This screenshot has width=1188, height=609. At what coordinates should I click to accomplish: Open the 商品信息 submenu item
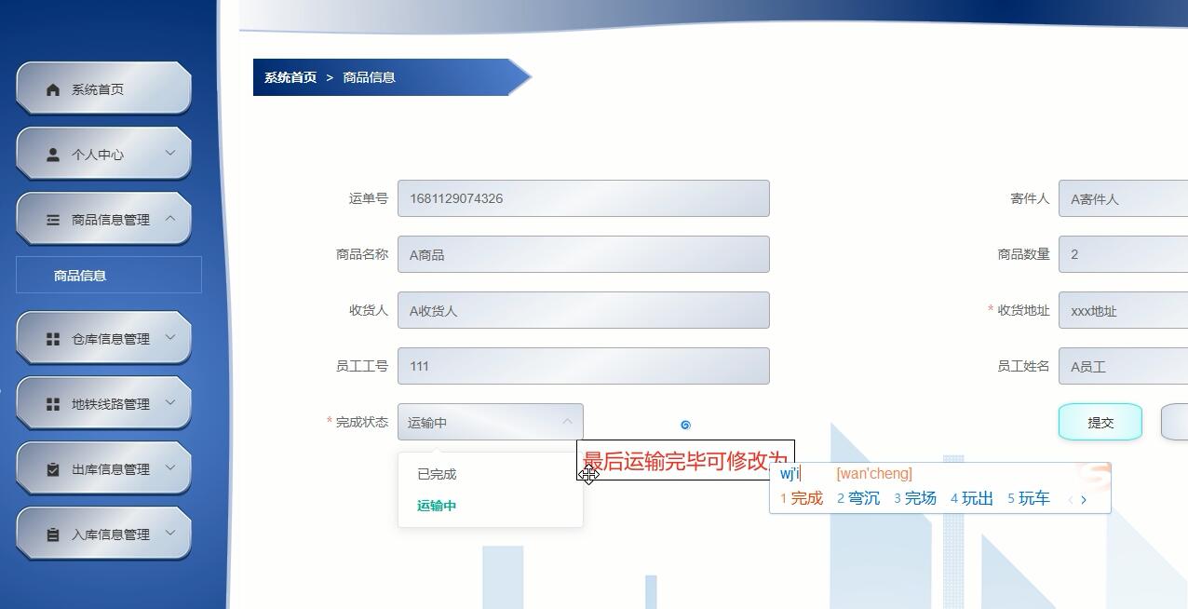point(109,275)
